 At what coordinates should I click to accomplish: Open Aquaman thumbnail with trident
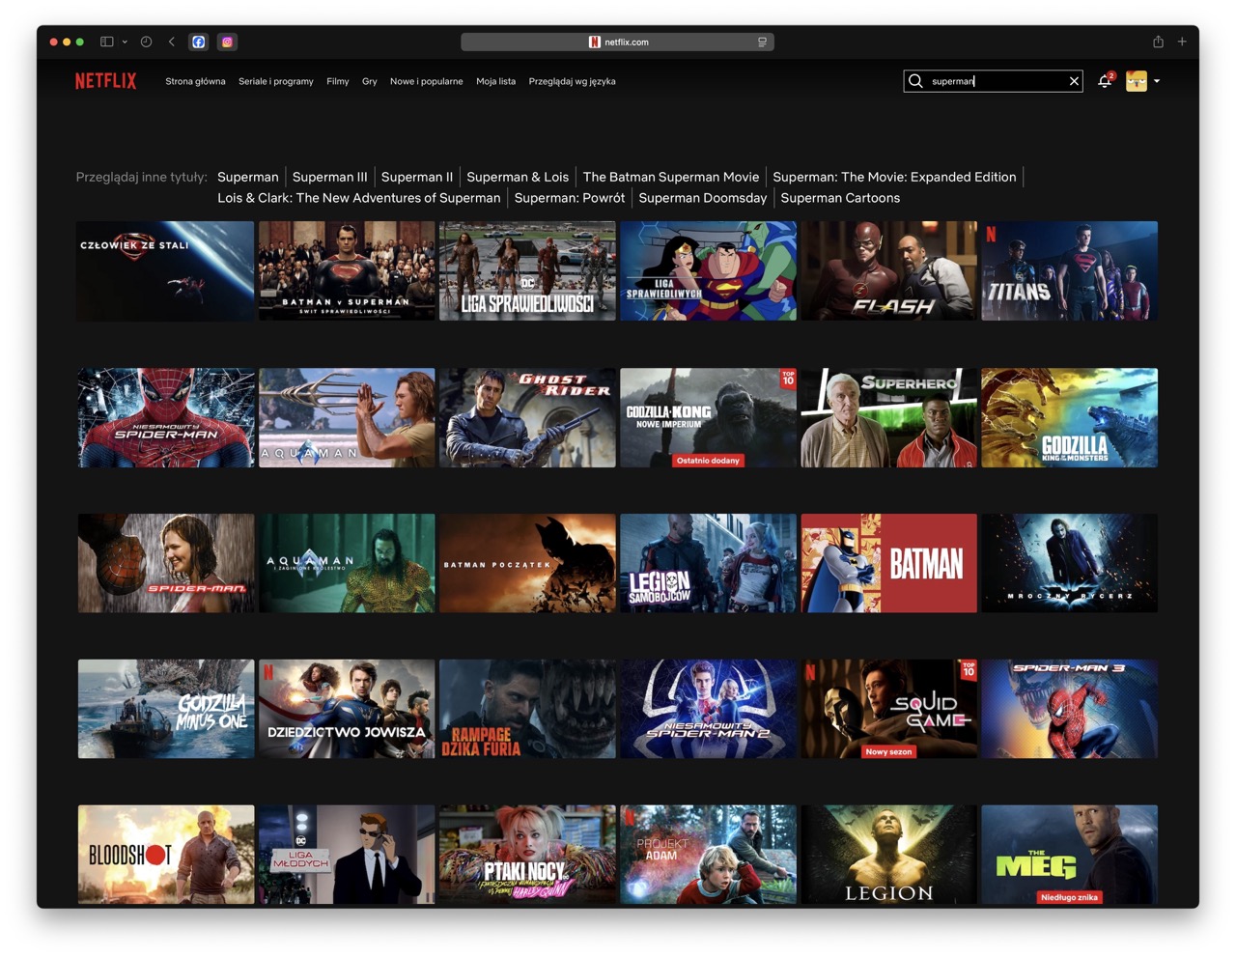pyautogui.click(x=347, y=417)
